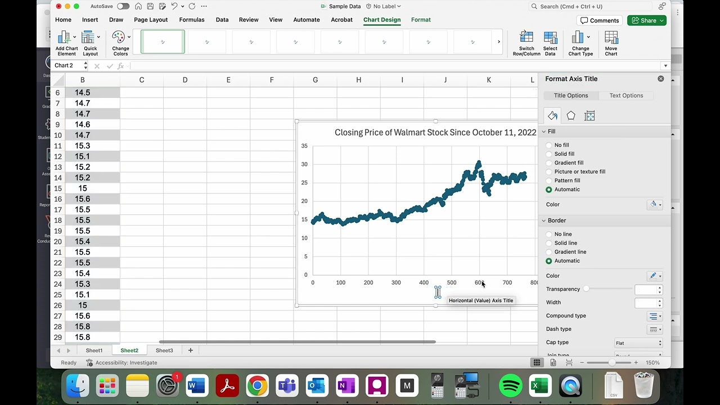Viewport: 720px width, 405px height.
Task: Collapse the Fill section
Action: (x=544, y=132)
